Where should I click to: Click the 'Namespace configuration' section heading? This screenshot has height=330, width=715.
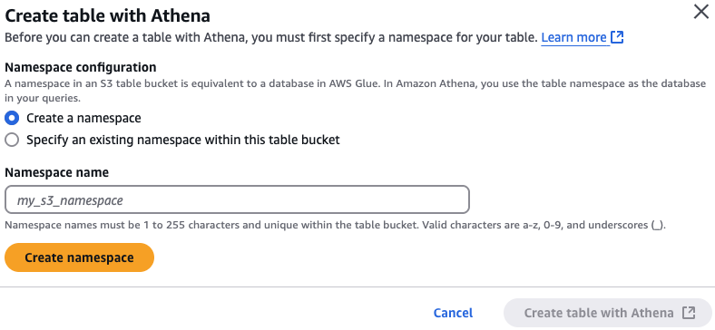pos(80,67)
